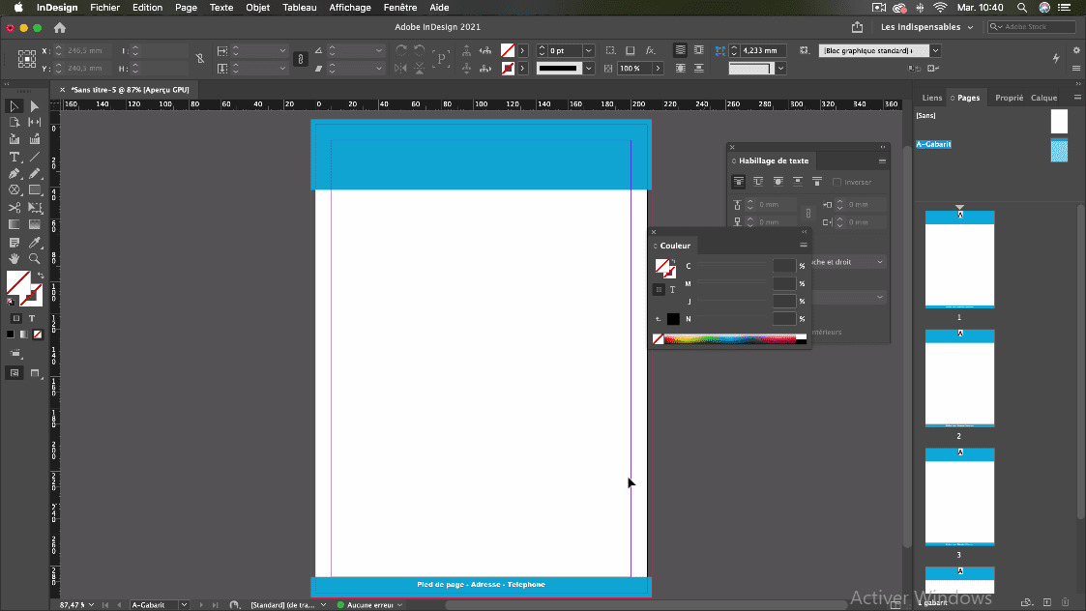Click the Adobe Stock search field

(1031, 27)
